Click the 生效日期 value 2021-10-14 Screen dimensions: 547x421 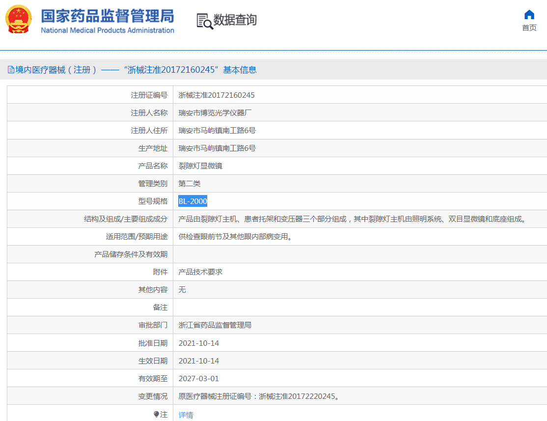pyautogui.click(x=199, y=361)
